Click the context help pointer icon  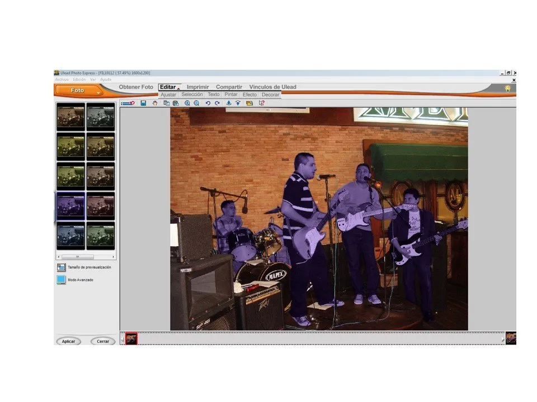point(261,103)
